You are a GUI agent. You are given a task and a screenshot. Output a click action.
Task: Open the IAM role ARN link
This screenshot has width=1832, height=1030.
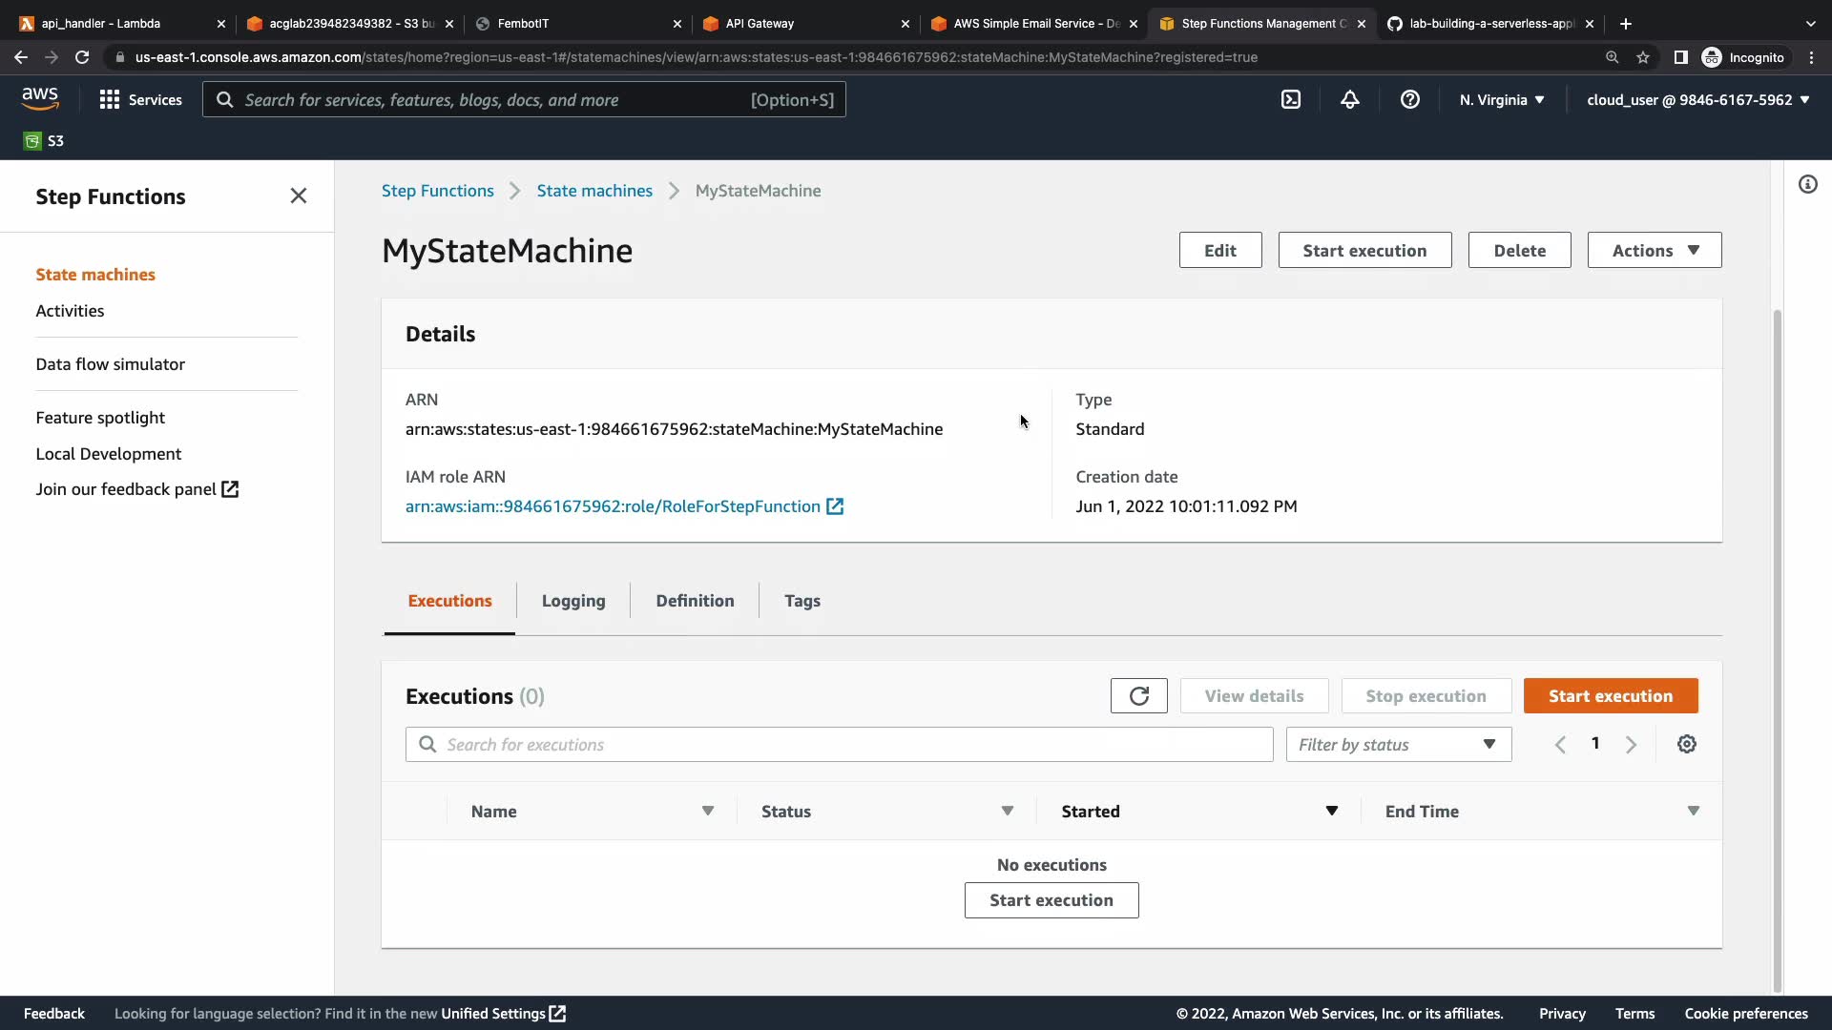point(613,506)
